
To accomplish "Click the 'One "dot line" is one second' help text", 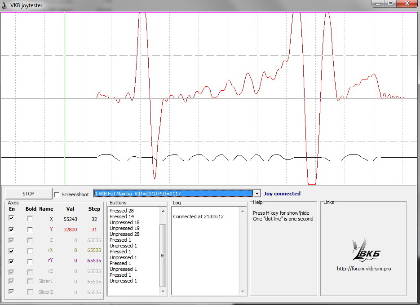I will pos(283,219).
